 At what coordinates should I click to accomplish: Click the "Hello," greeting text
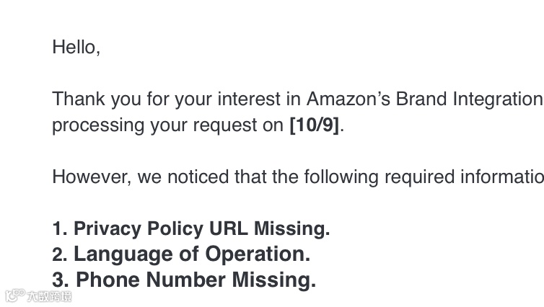(76, 48)
